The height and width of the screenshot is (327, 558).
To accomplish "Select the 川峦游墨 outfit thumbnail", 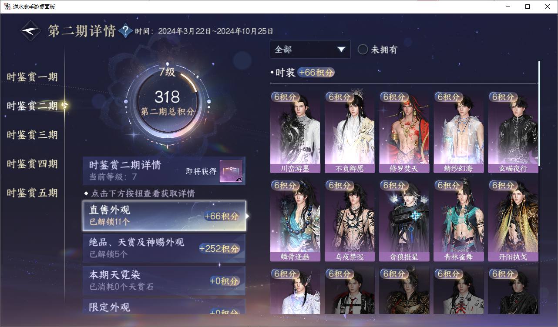I will click(x=295, y=133).
